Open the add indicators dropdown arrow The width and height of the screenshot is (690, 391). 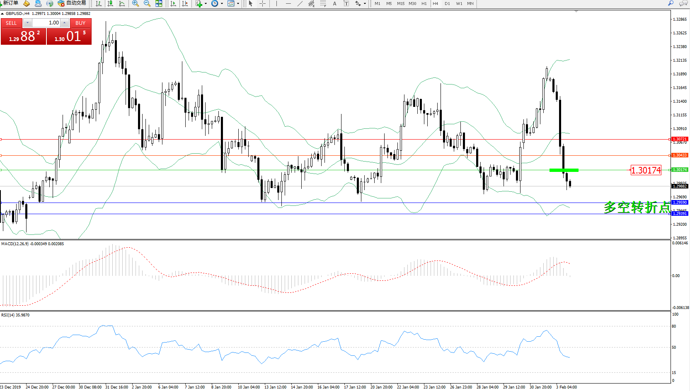pyautogui.click(x=206, y=3)
